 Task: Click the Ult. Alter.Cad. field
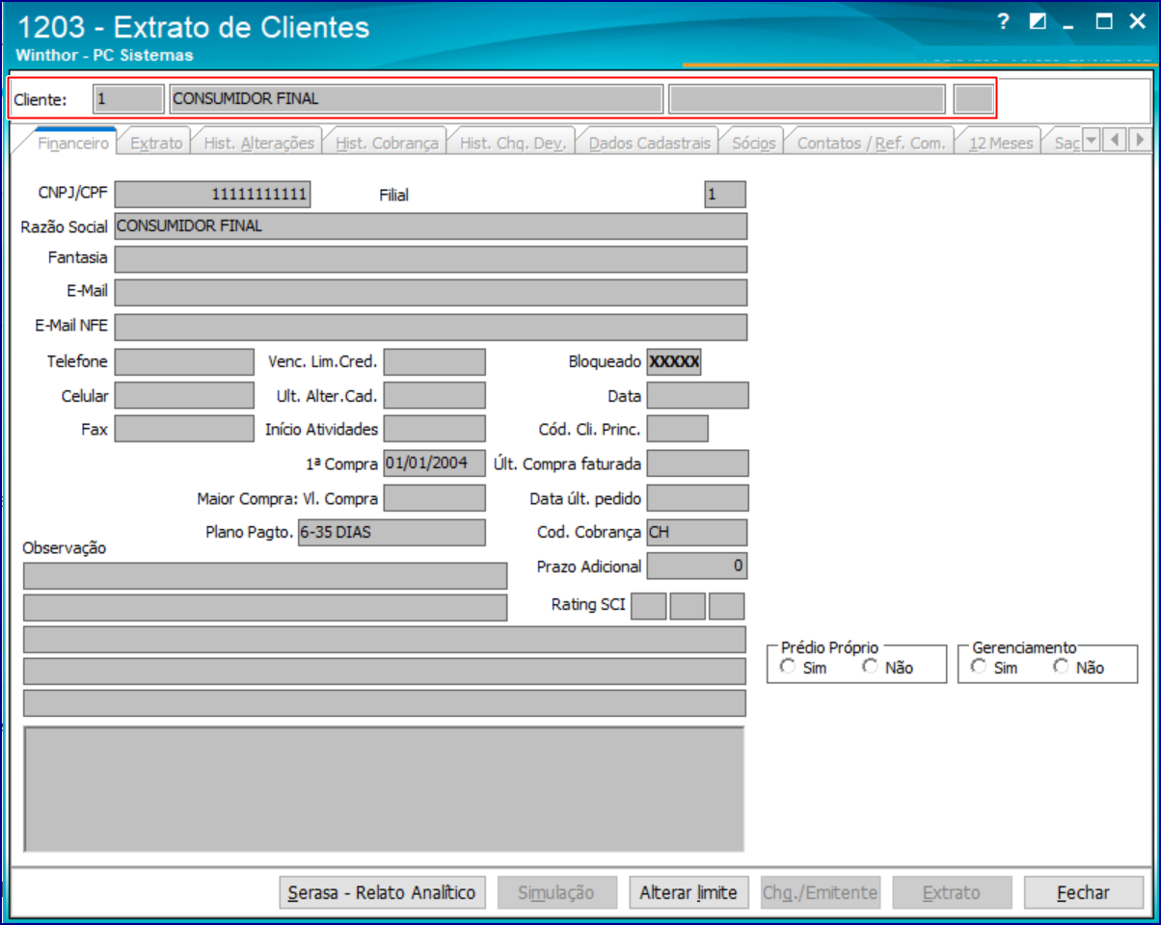[x=434, y=395]
